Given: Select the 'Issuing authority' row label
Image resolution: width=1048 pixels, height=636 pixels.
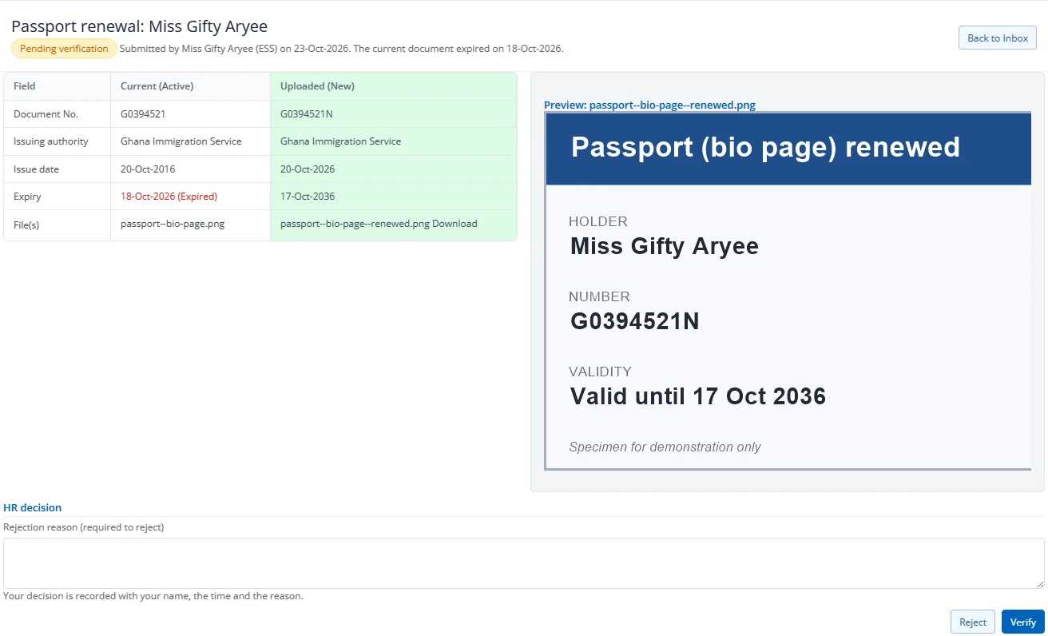Looking at the screenshot, I should [x=51, y=141].
